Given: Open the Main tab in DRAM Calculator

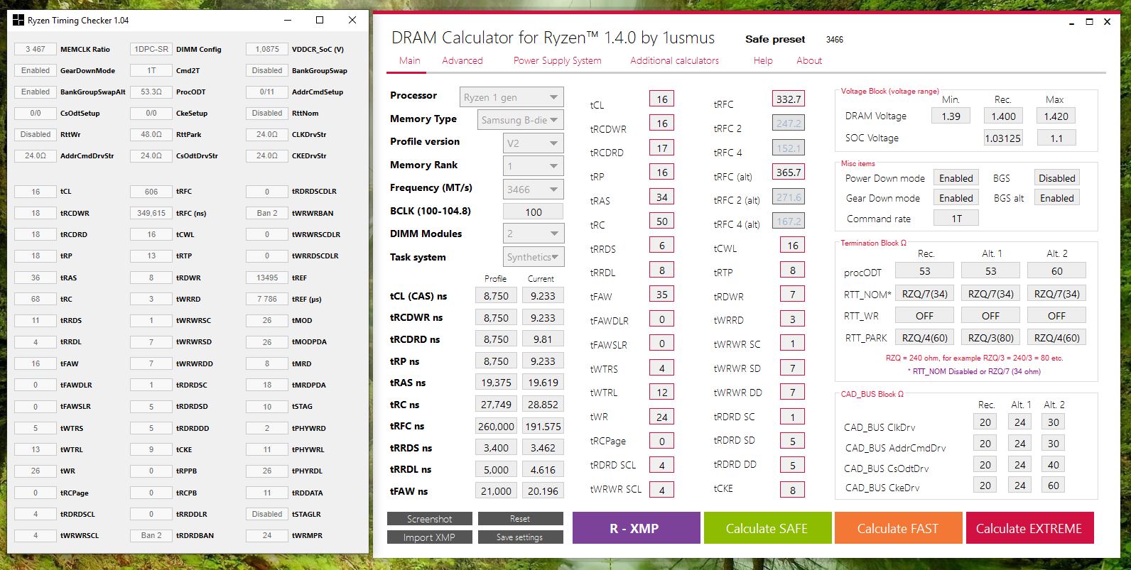Looking at the screenshot, I should (409, 61).
